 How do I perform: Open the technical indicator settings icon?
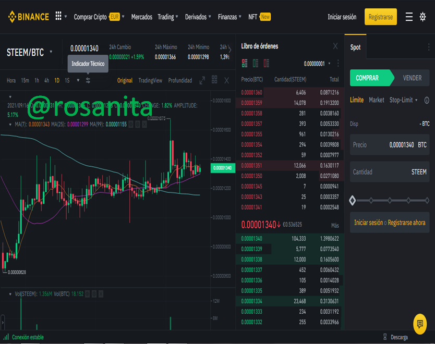[x=88, y=81]
